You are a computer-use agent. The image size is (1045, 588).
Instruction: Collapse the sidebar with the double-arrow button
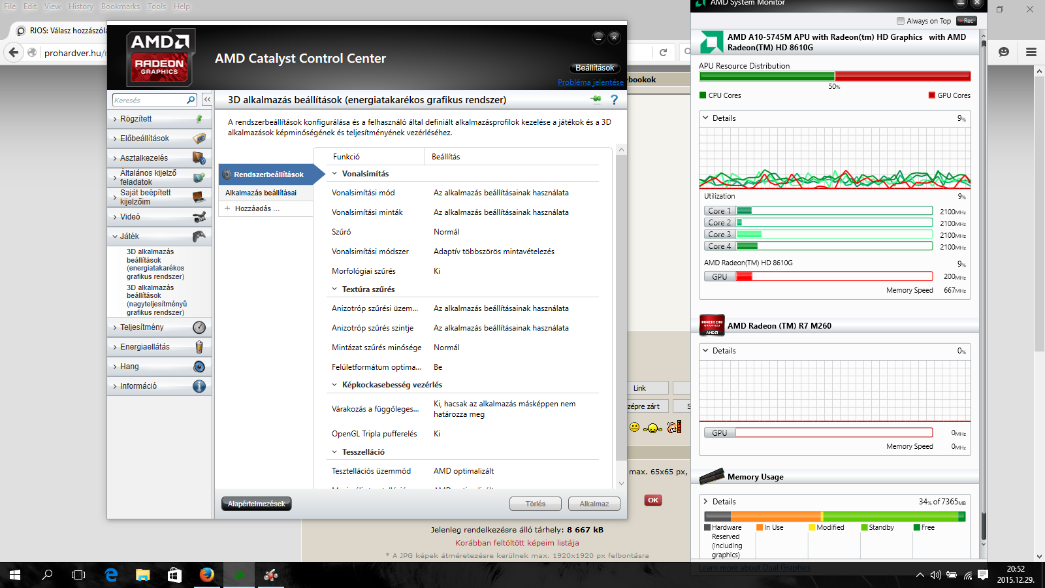pyautogui.click(x=207, y=99)
